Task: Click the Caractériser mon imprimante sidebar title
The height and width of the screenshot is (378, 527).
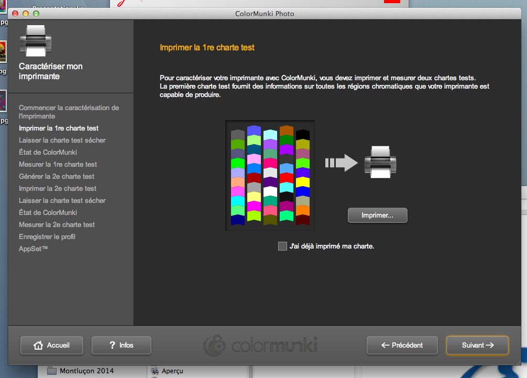Action: [x=51, y=71]
